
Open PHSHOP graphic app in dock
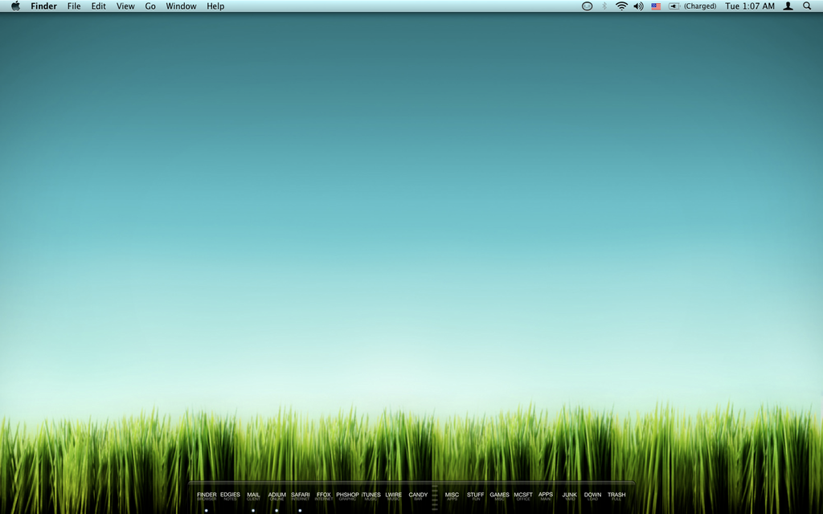click(x=347, y=496)
